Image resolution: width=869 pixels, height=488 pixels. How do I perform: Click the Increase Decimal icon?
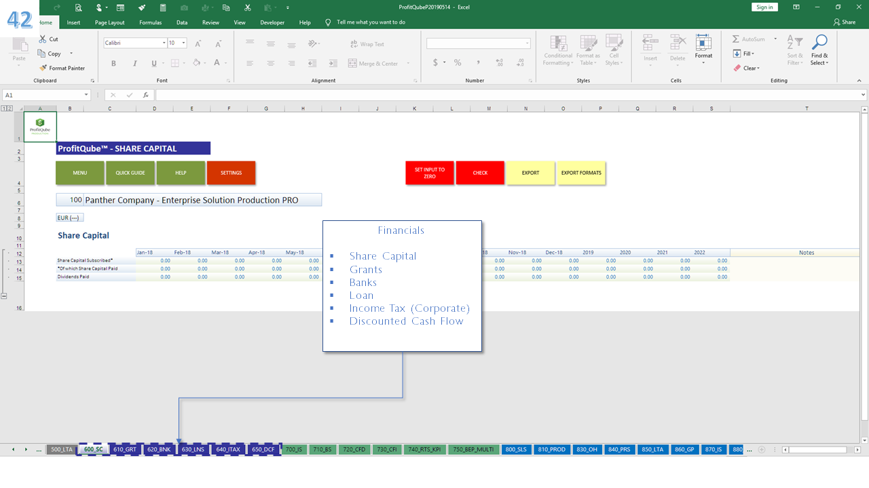coord(500,62)
